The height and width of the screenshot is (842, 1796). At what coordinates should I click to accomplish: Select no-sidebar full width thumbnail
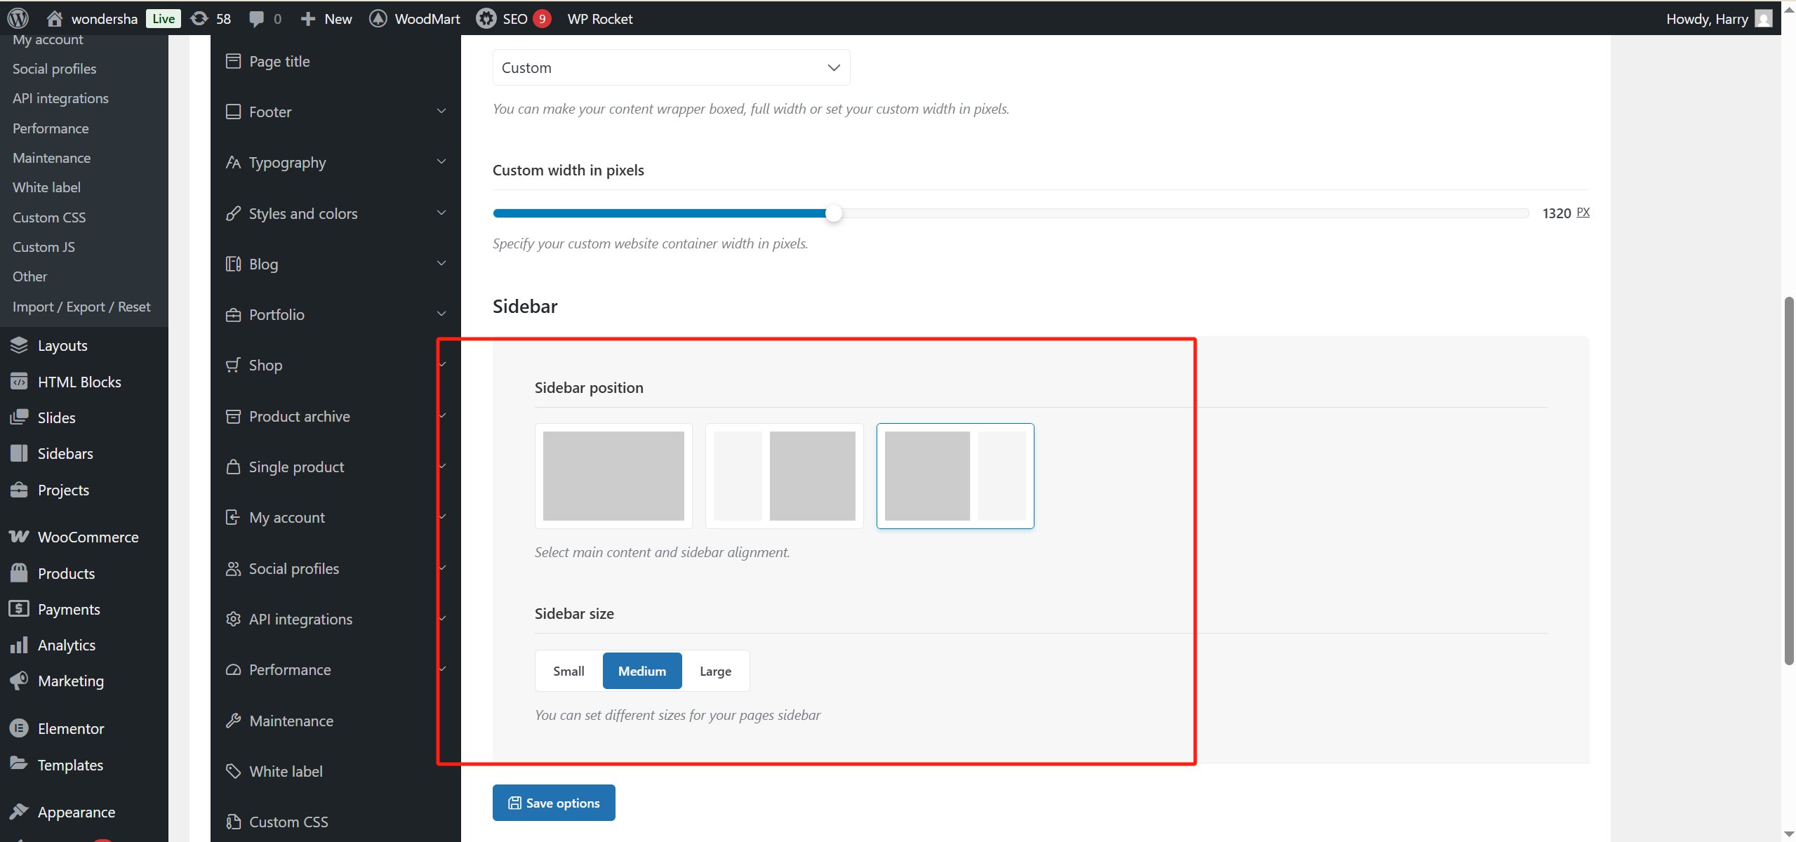pos(613,476)
